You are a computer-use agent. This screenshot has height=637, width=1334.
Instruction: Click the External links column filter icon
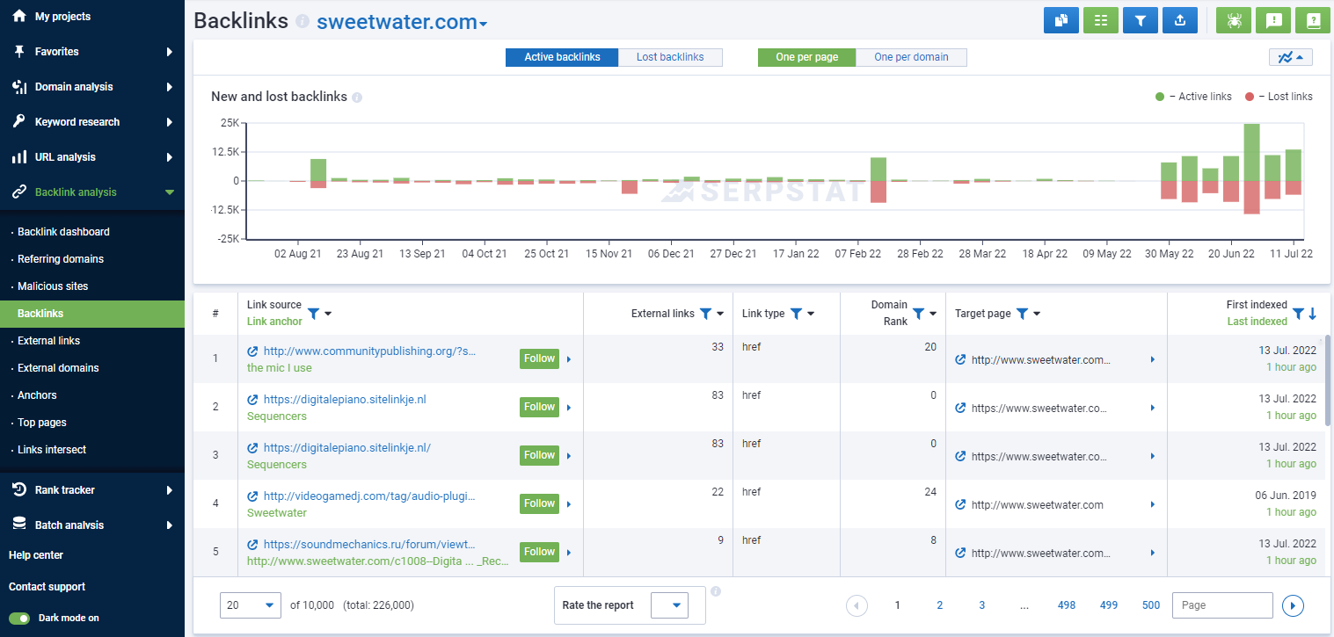(x=705, y=314)
